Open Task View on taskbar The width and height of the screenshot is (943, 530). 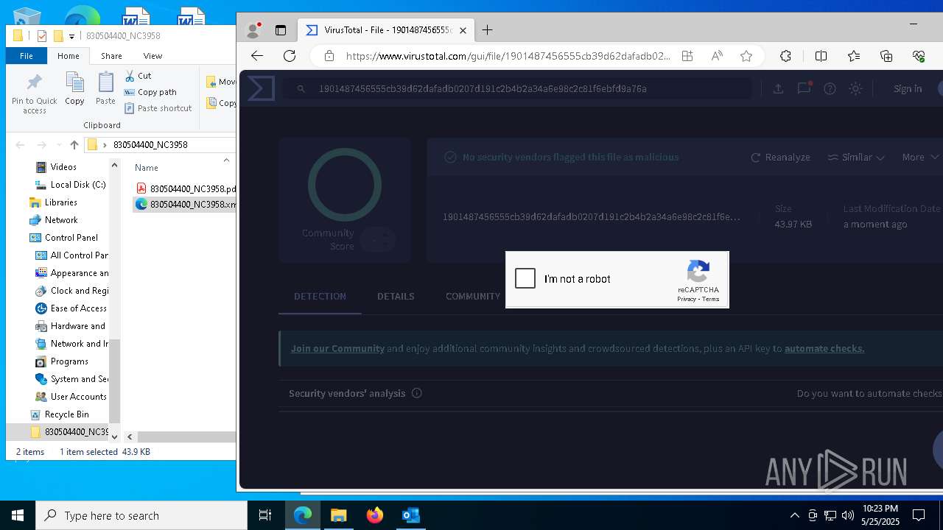click(265, 515)
